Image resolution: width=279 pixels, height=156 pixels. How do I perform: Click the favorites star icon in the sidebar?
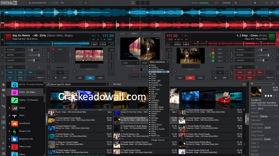[x=3, y=85]
